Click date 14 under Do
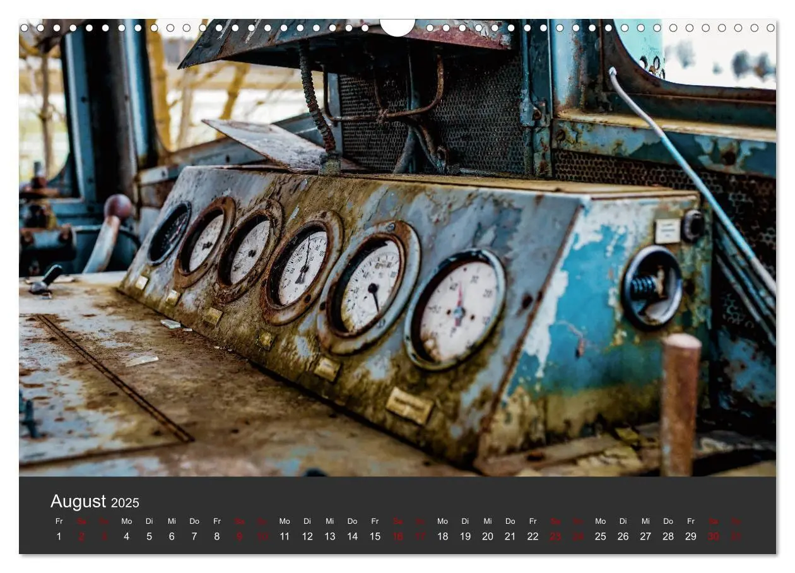The width and height of the screenshot is (795, 573). click(x=352, y=536)
